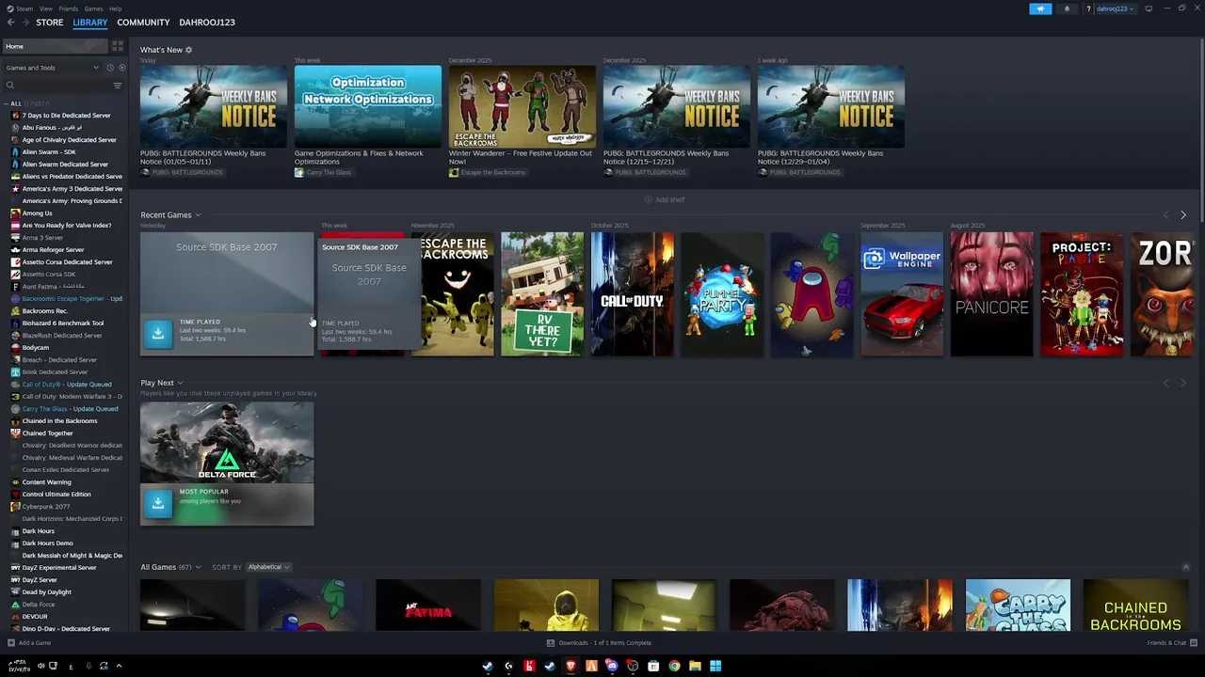The width and height of the screenshot is (1205, 677).
Task: Open advanced filter options icon
Action: click(118, 86)
